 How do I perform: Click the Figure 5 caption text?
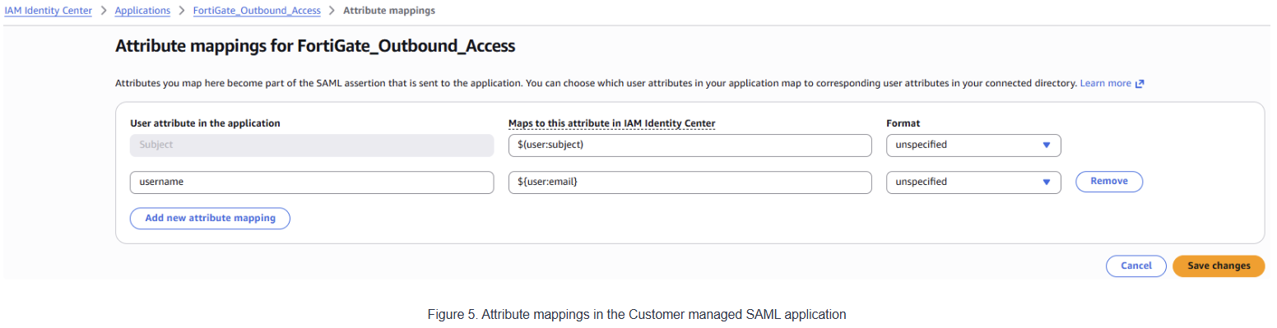coord(637,314)
